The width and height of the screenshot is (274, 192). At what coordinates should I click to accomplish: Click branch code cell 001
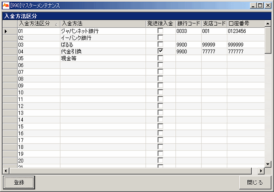(x=214, y=31)
